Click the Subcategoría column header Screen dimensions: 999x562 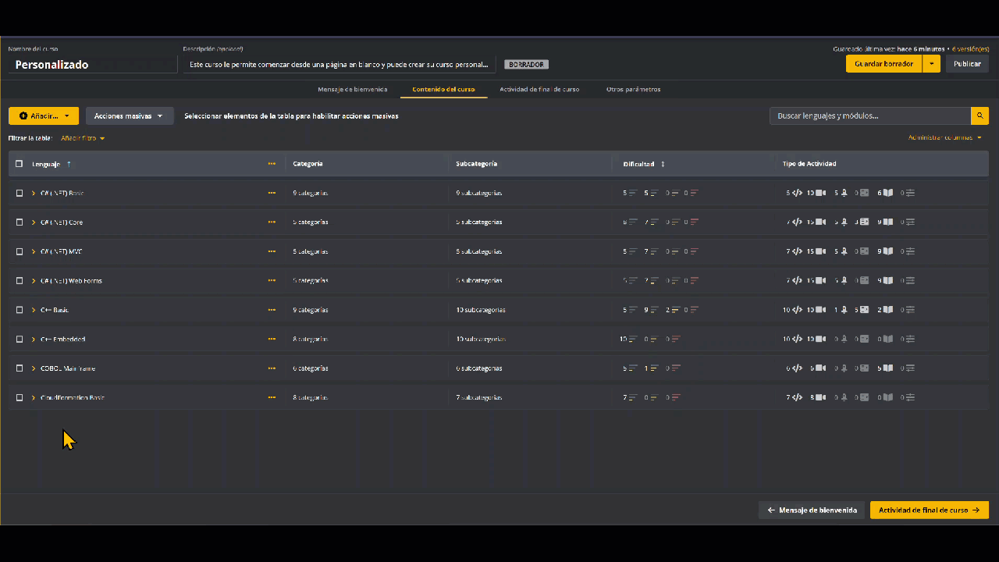tap(476, 164)
